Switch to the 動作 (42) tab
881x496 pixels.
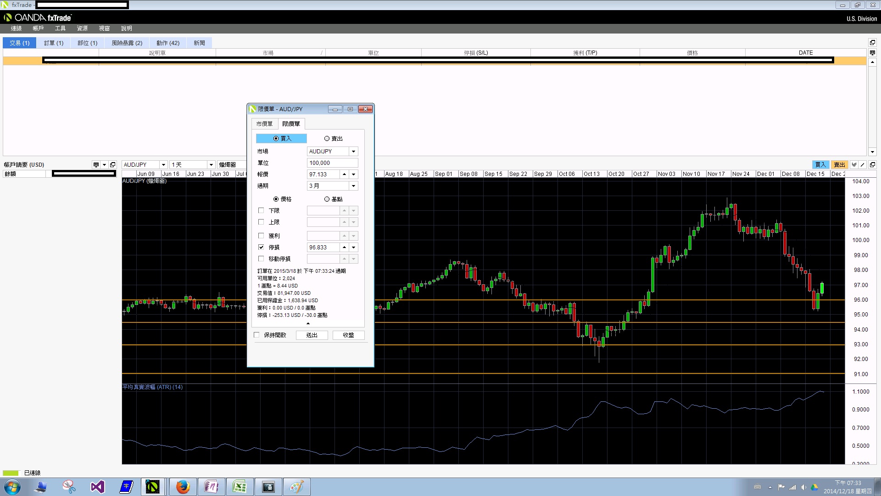[x=168, y=43]
